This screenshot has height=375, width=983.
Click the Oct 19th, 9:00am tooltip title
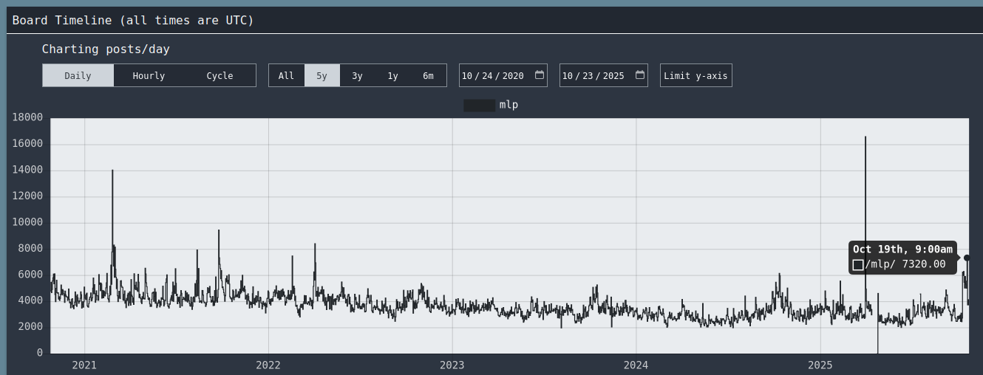point(902,250)
